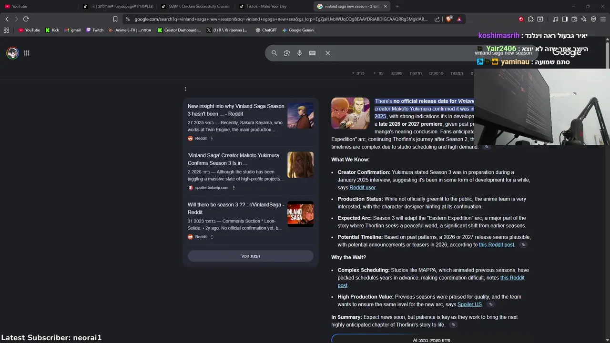Clear the search box with the X

(x=328, y=53)
